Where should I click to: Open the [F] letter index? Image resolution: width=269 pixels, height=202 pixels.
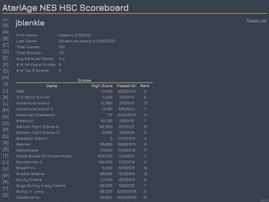(x=5, y=64)
